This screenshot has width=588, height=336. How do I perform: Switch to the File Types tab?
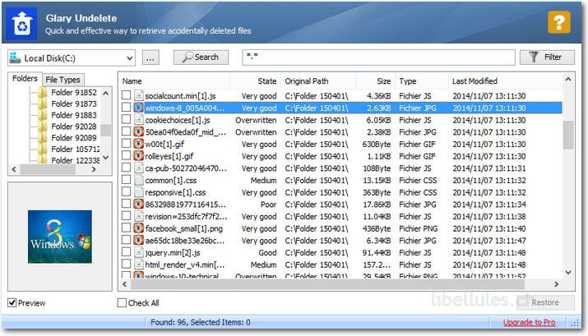tap(63, 80)
